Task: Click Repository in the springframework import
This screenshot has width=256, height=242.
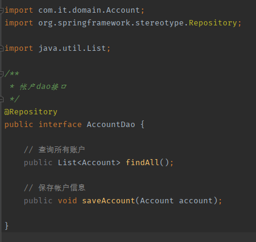Action: (213, 23)
